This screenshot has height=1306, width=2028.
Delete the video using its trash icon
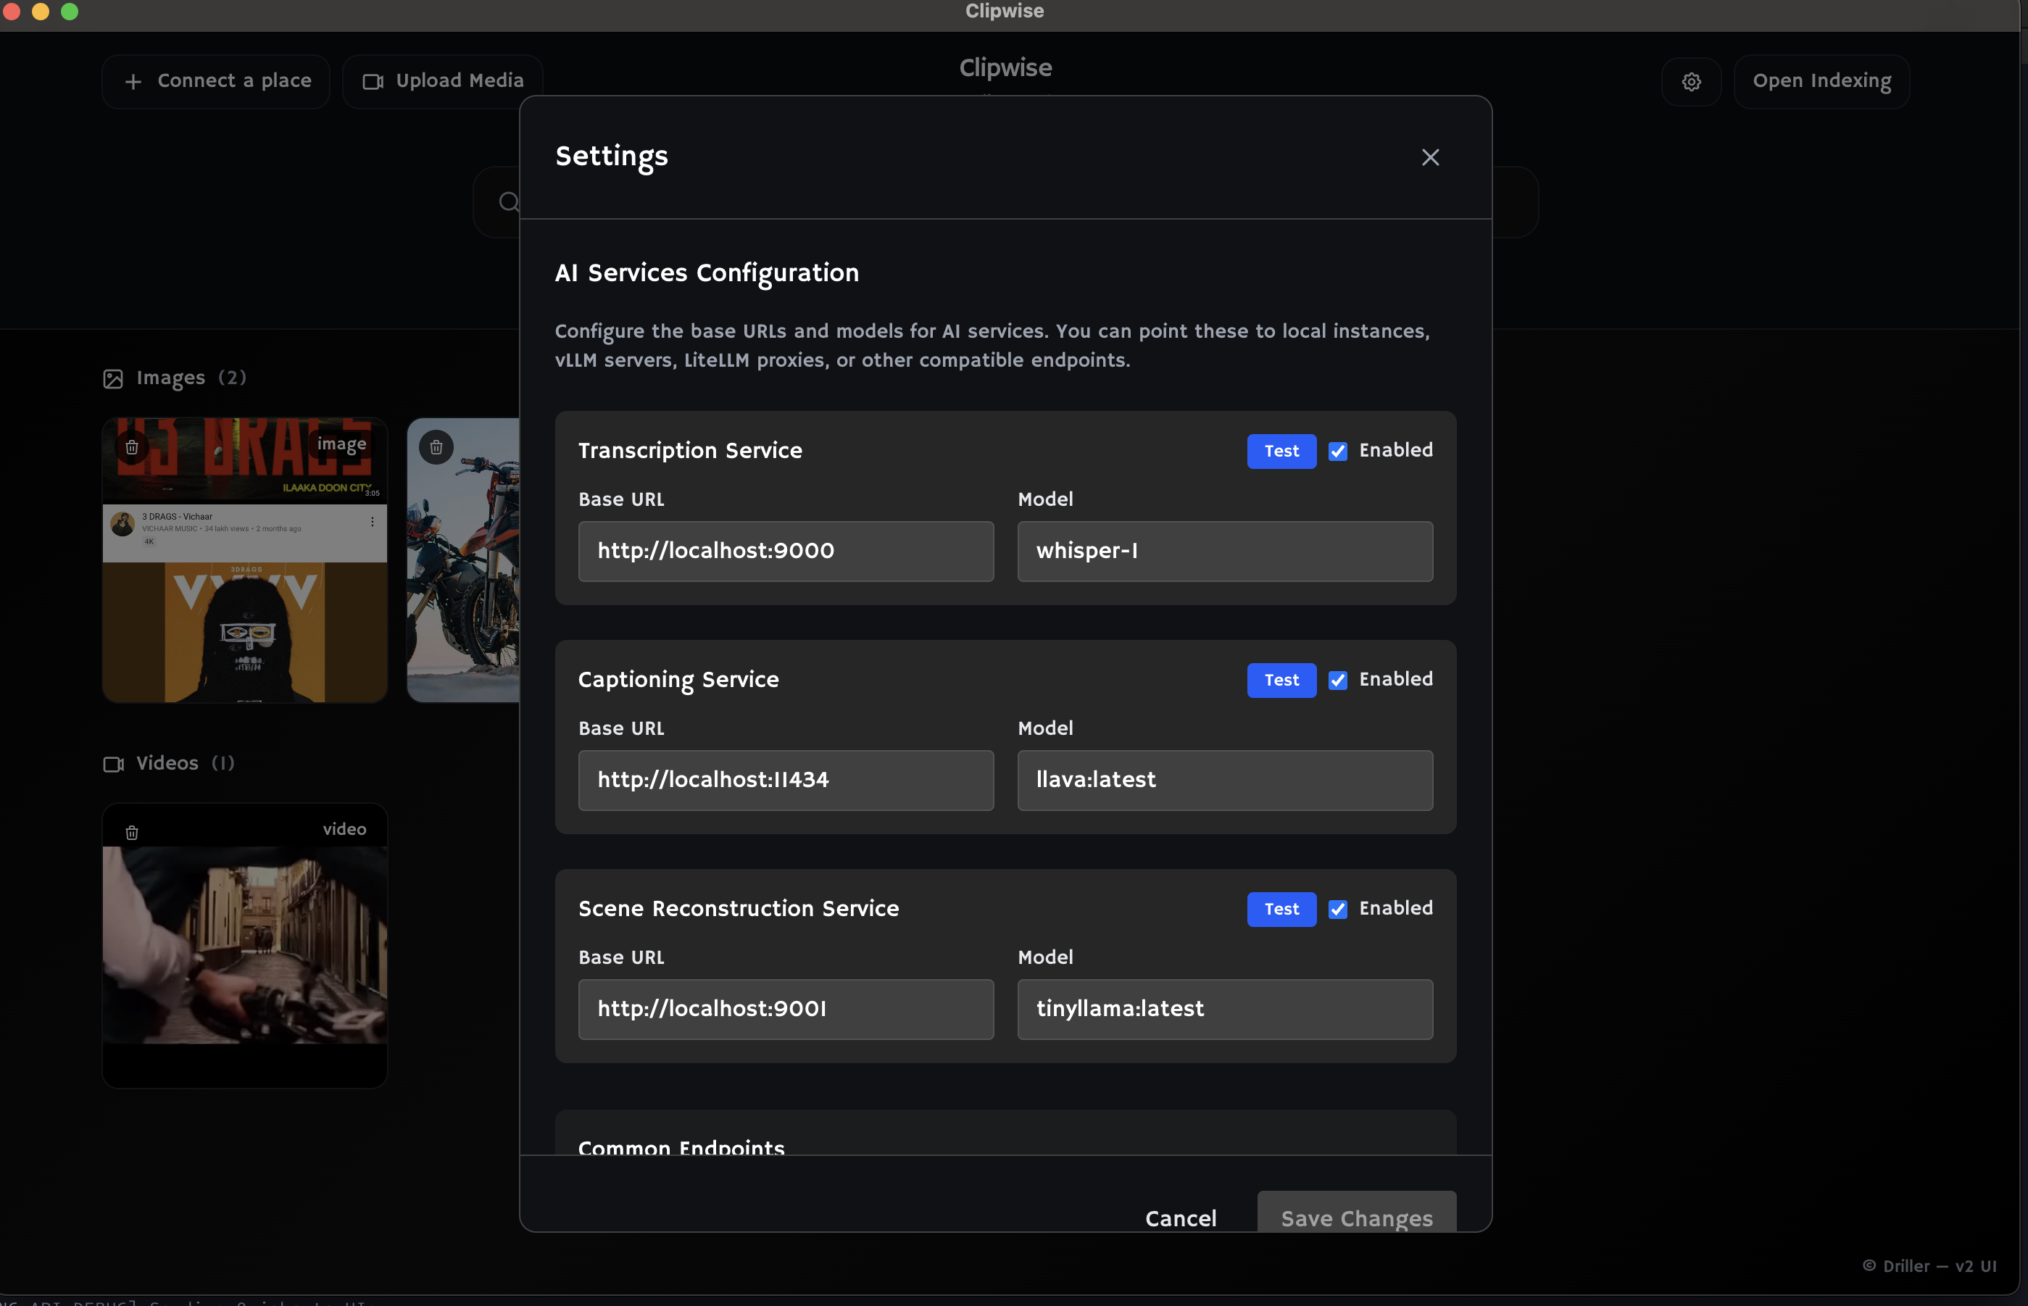coord(131,832)
